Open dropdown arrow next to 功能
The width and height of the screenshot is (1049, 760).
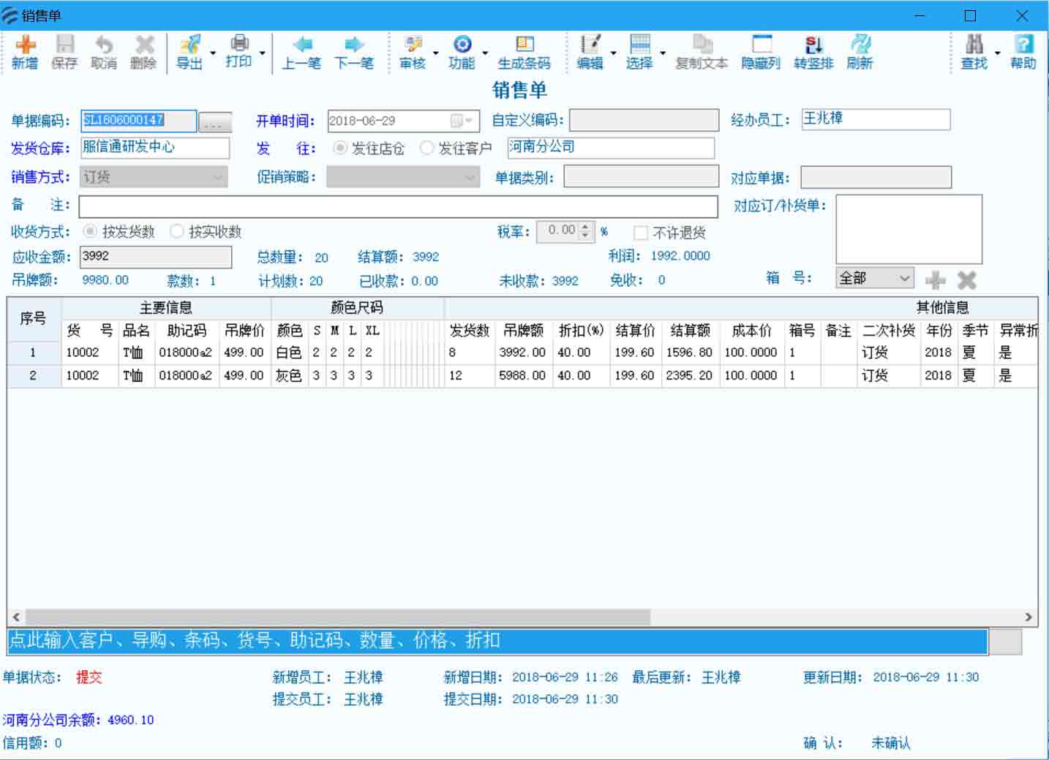click(x=485, y=53)
